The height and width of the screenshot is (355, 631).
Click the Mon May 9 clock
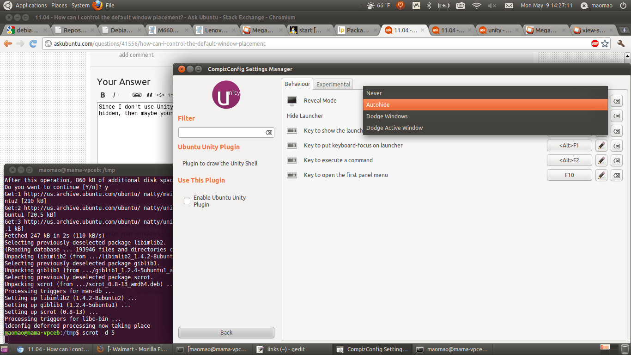click(546, 6)
